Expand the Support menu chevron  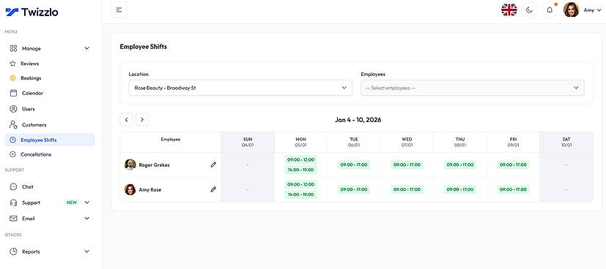[87, 202]
